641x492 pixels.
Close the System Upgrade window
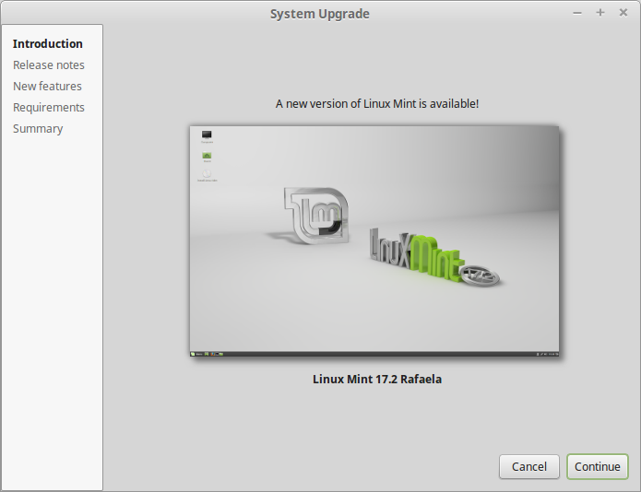point(623,13)
